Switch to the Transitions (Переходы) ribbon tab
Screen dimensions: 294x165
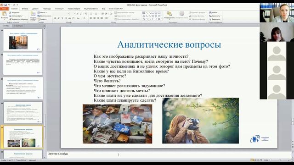[x=47, y=9]
